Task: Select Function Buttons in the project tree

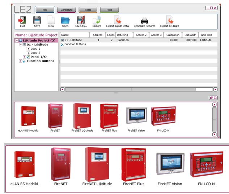Action: pyautogui.click(x=41, y=61)
